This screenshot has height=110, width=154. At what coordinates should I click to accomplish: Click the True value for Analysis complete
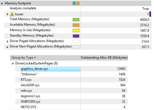click(146, 9)
